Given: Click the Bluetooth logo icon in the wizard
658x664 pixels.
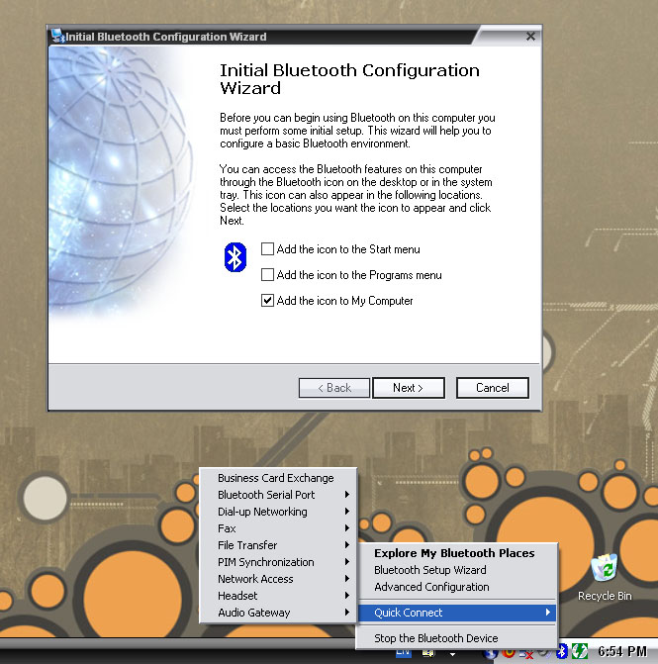Looking at the screenshot, I should 235,257.
